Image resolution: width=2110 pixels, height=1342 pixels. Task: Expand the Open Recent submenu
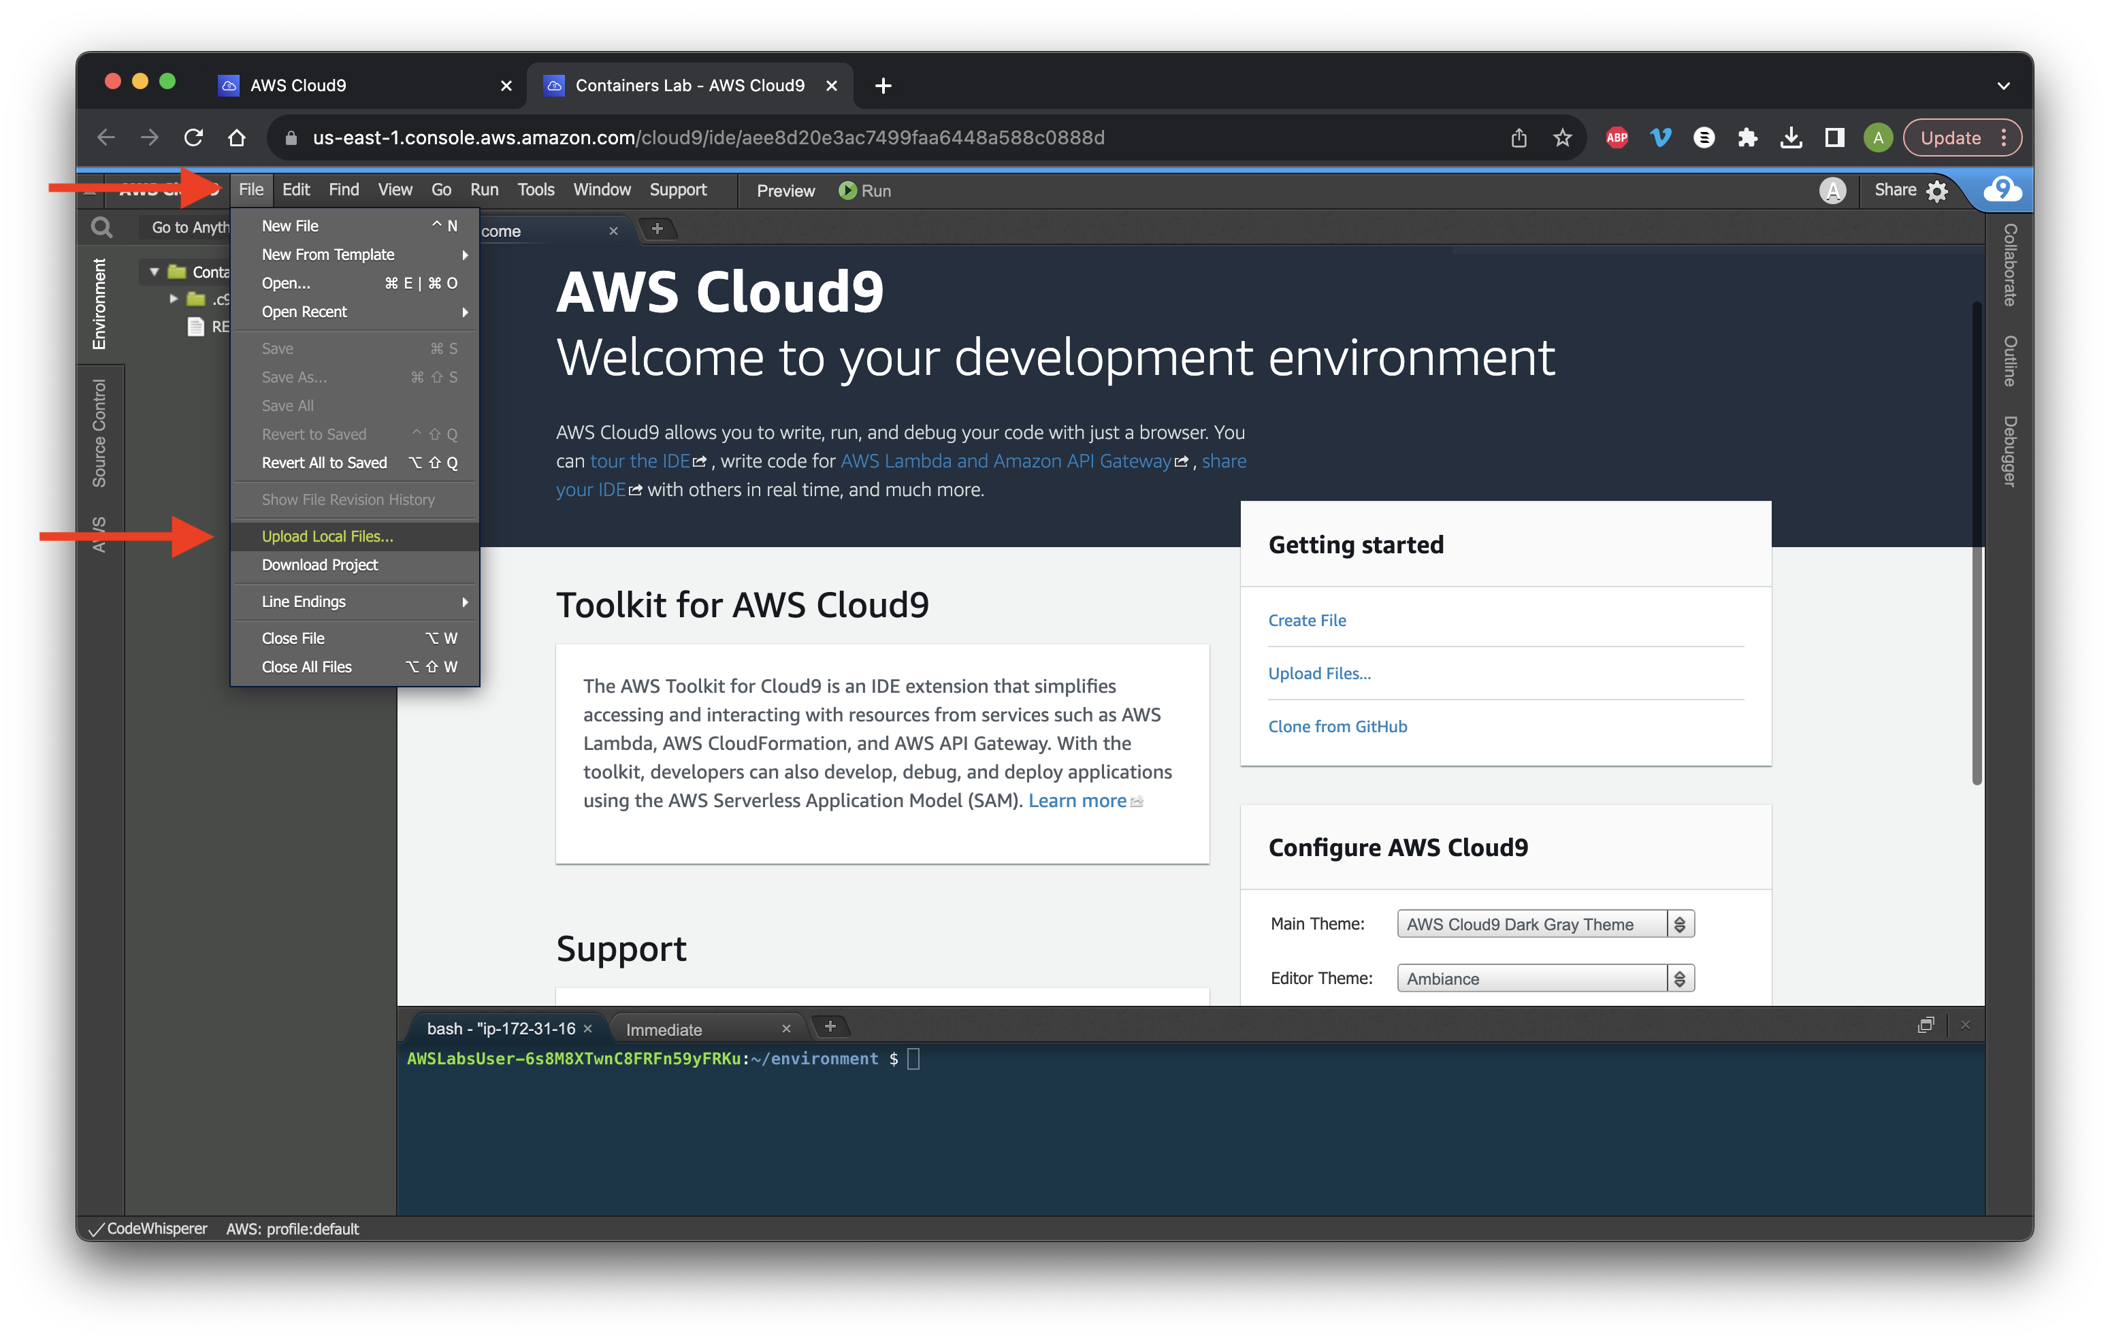pos(355,312)
